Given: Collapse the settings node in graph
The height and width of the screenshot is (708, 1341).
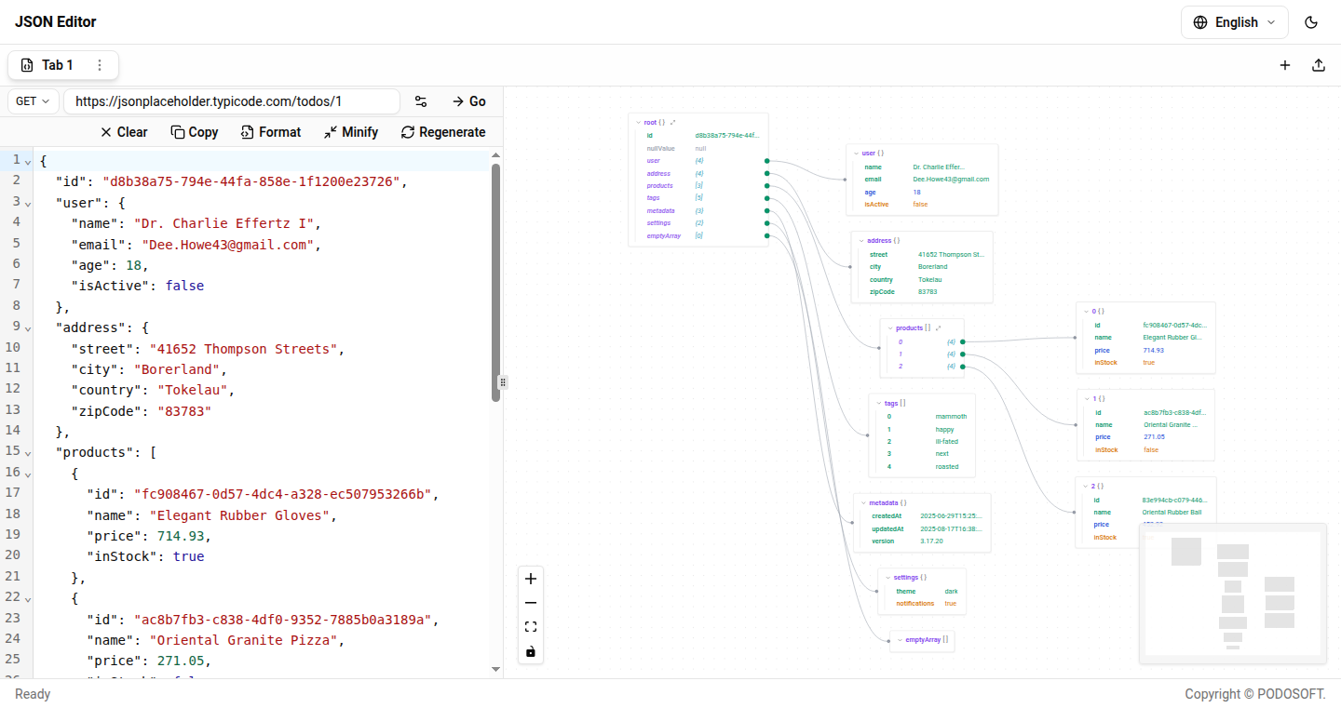Looking at the screenshot, I should tap(887, 578).
